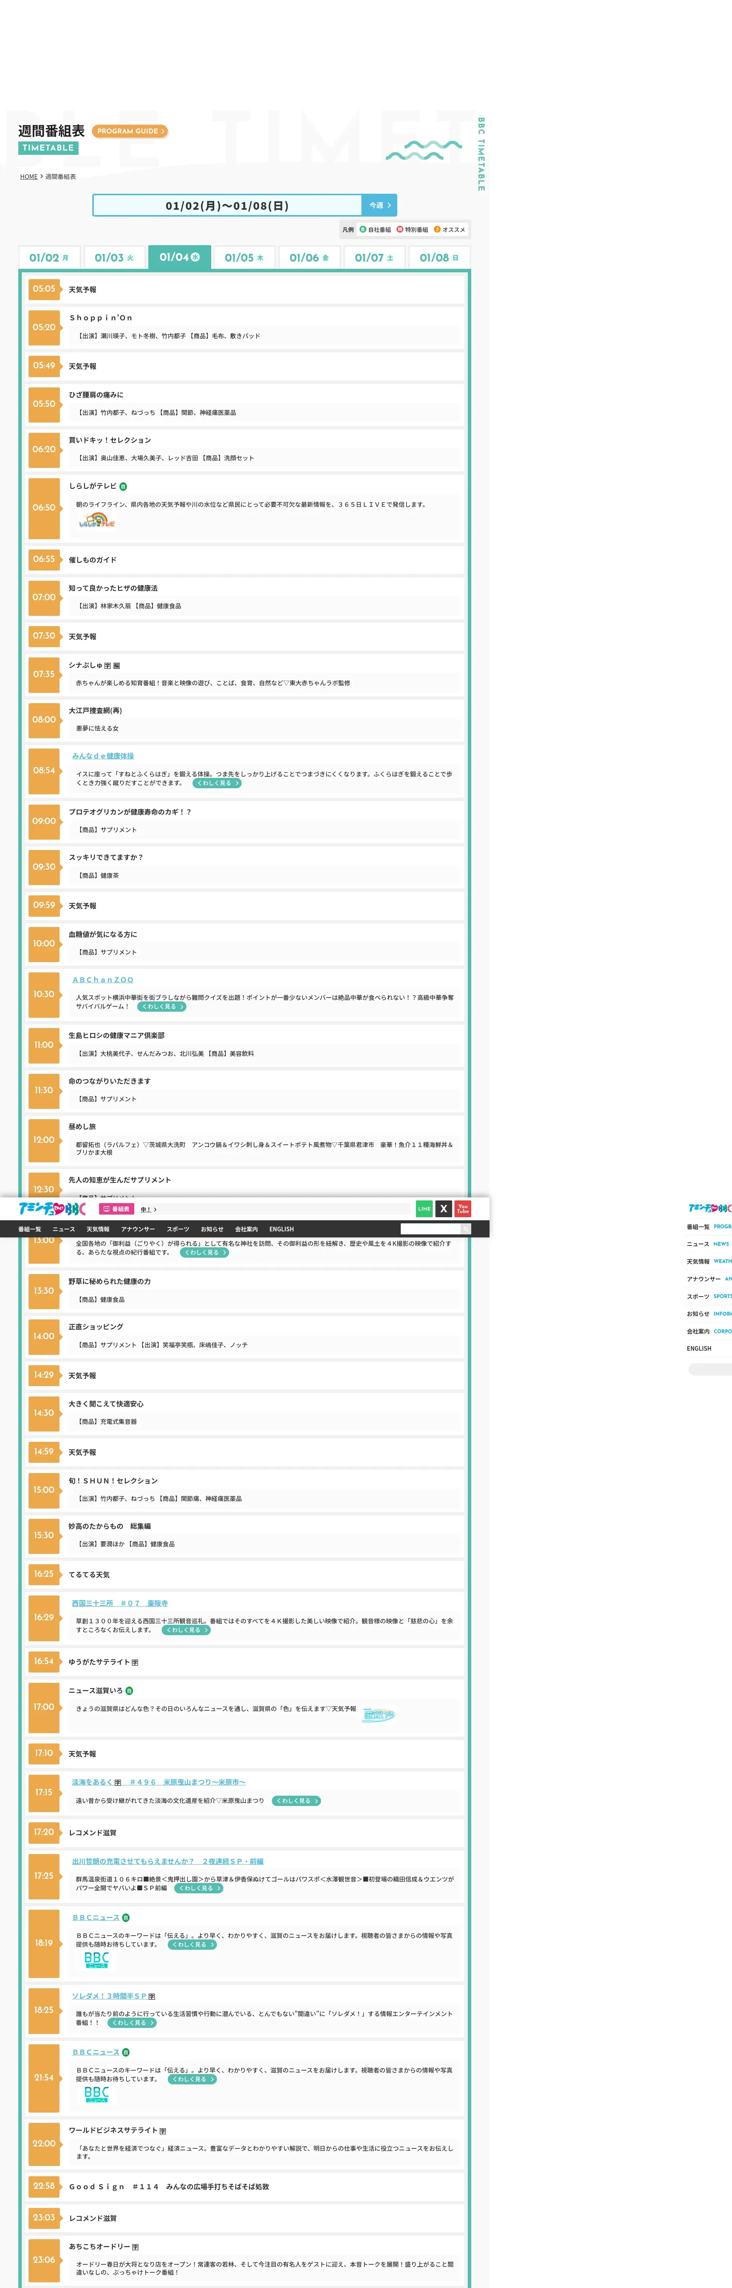Click the Amincho BBC logo
The height and width of the screenshot is (2288, 732).
click(52, 1208)
